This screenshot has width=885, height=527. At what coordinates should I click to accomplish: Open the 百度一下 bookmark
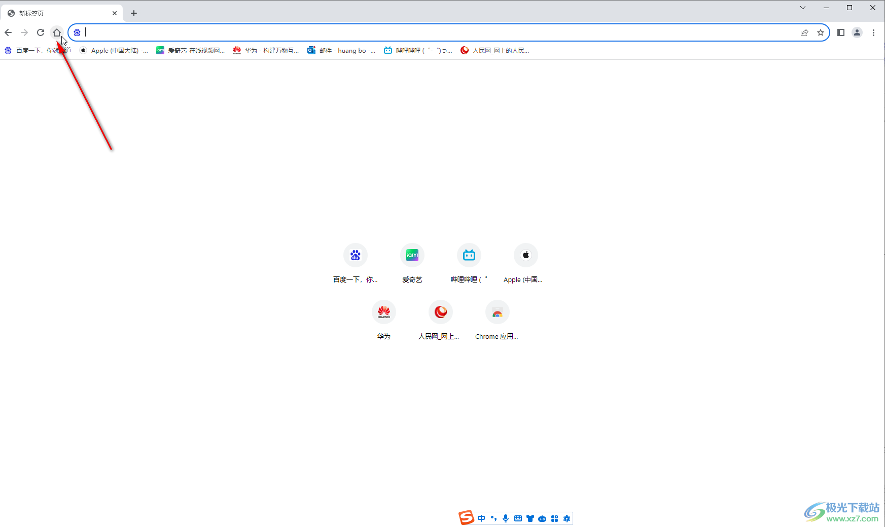click(x=38, y=50)
